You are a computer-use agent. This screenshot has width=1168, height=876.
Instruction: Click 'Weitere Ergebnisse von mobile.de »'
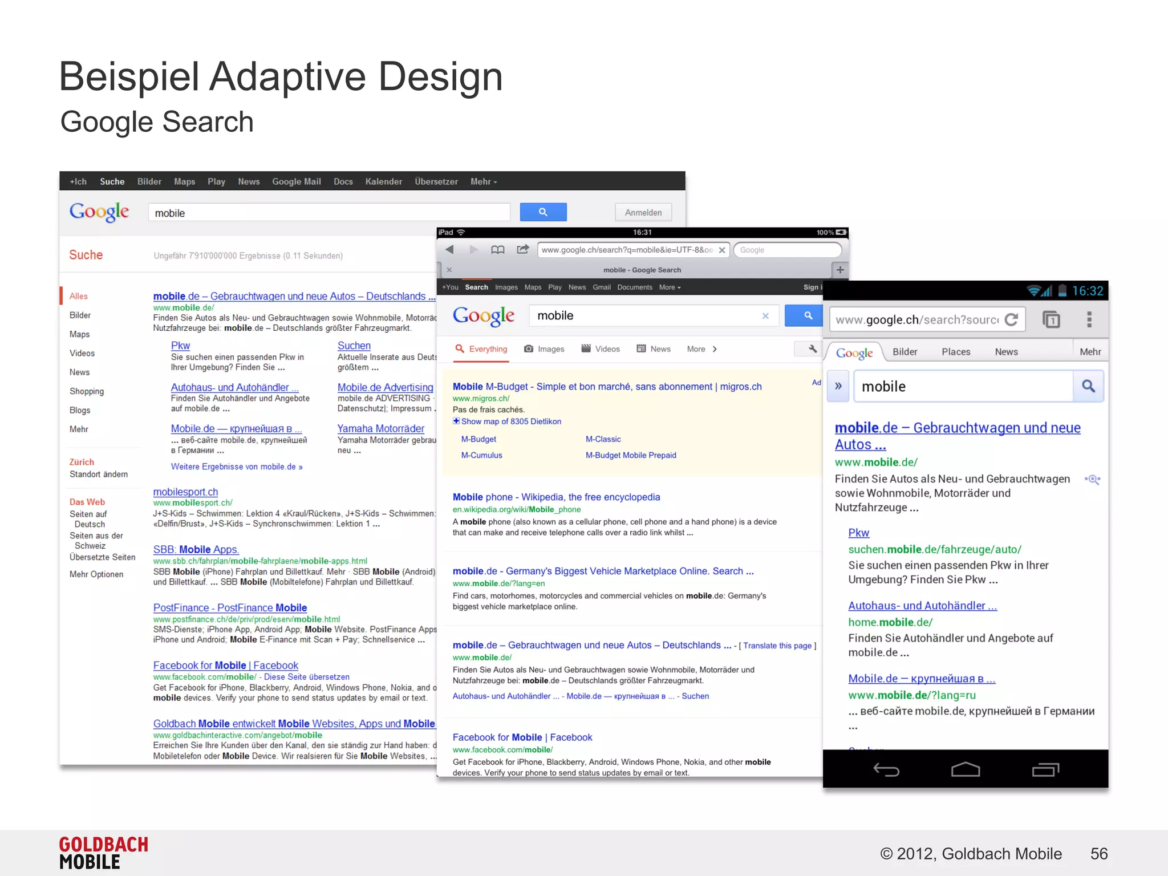237,467
